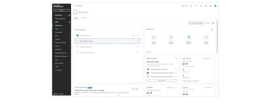Image resolution: width=271 pixels, height=105 pixels.
Task: Click the Customise layout button
Action: (196, 23)
